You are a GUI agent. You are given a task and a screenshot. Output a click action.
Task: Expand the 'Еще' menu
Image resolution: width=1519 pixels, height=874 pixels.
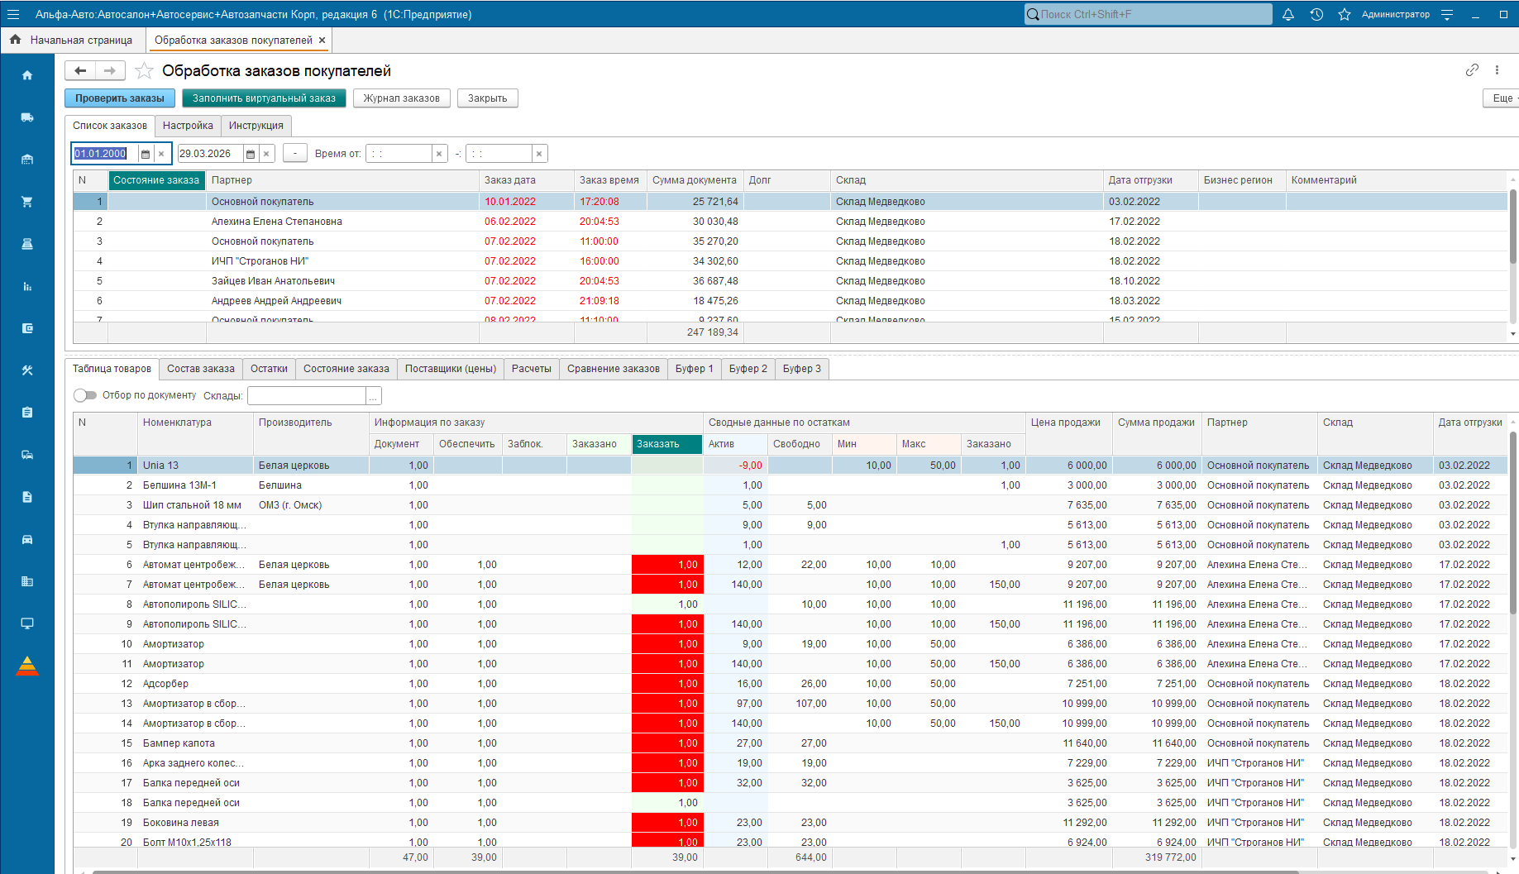1502,98
